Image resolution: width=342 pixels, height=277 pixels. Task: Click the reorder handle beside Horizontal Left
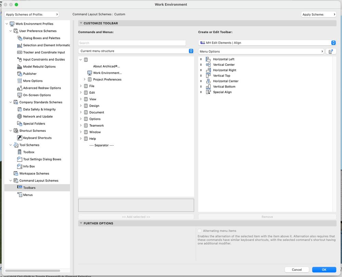pyautogui.click(x=201, y=59)
